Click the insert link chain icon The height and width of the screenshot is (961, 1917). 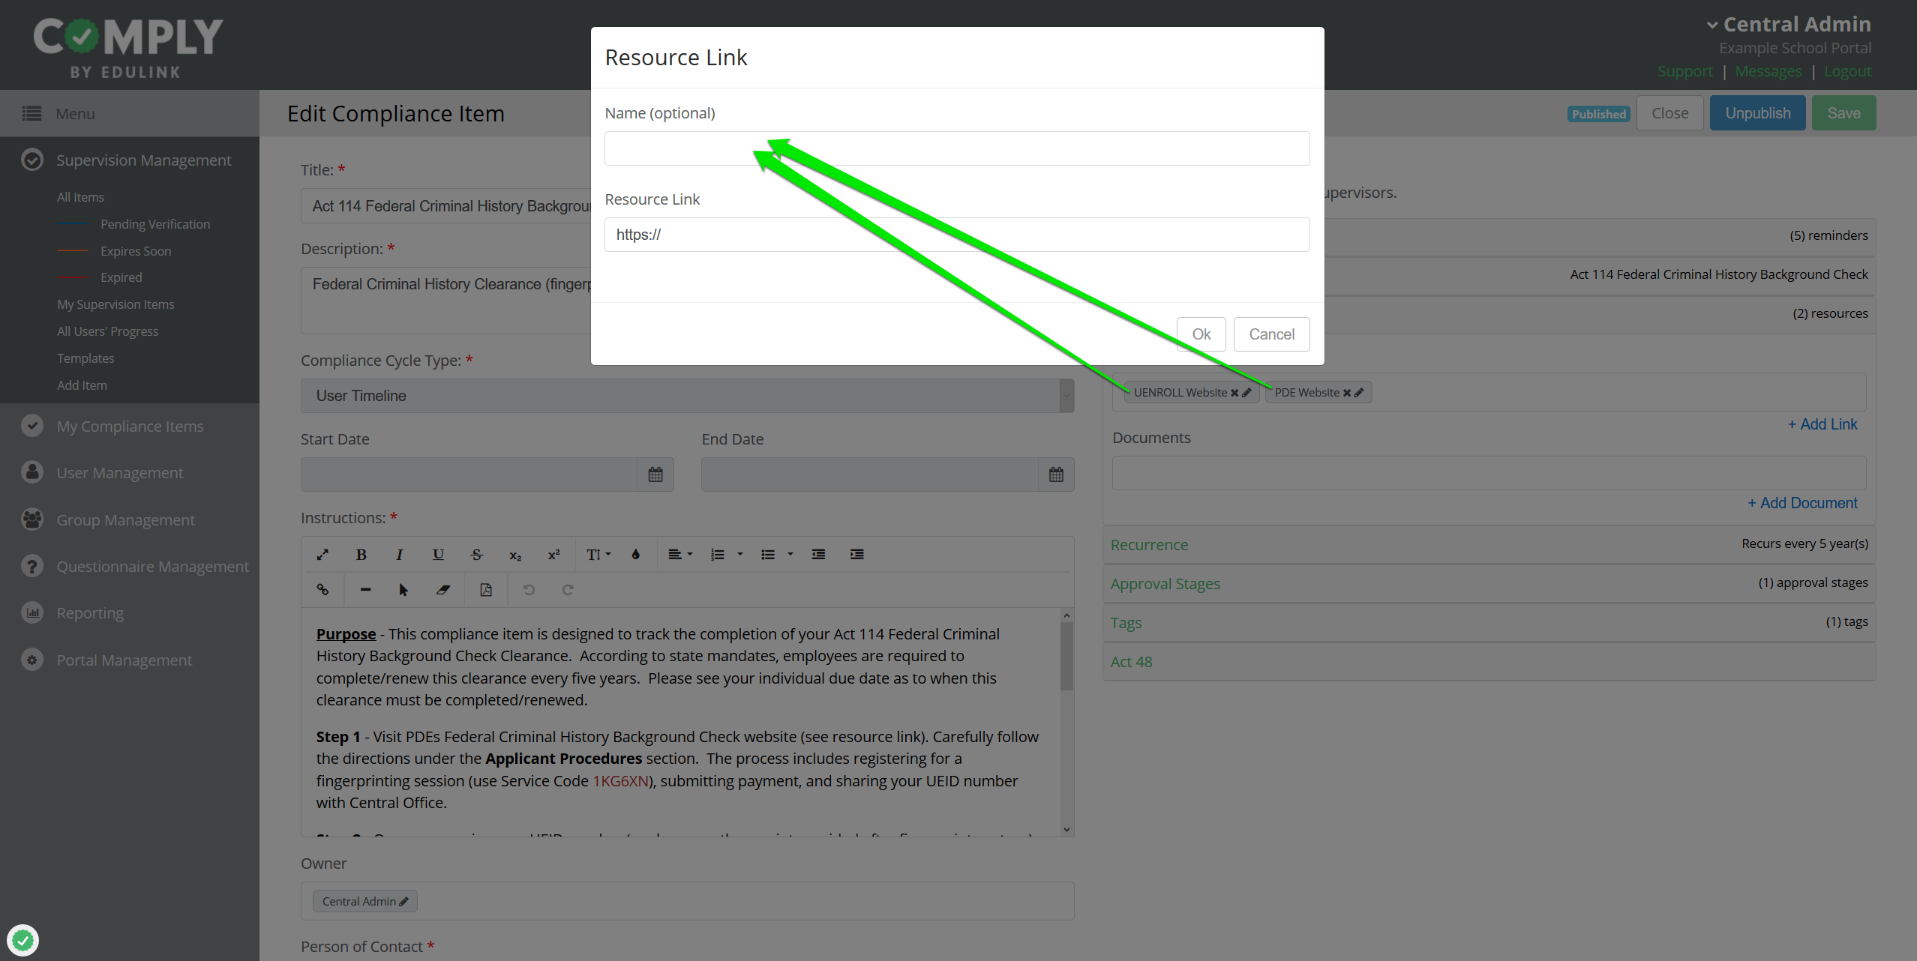coord(322,590)
